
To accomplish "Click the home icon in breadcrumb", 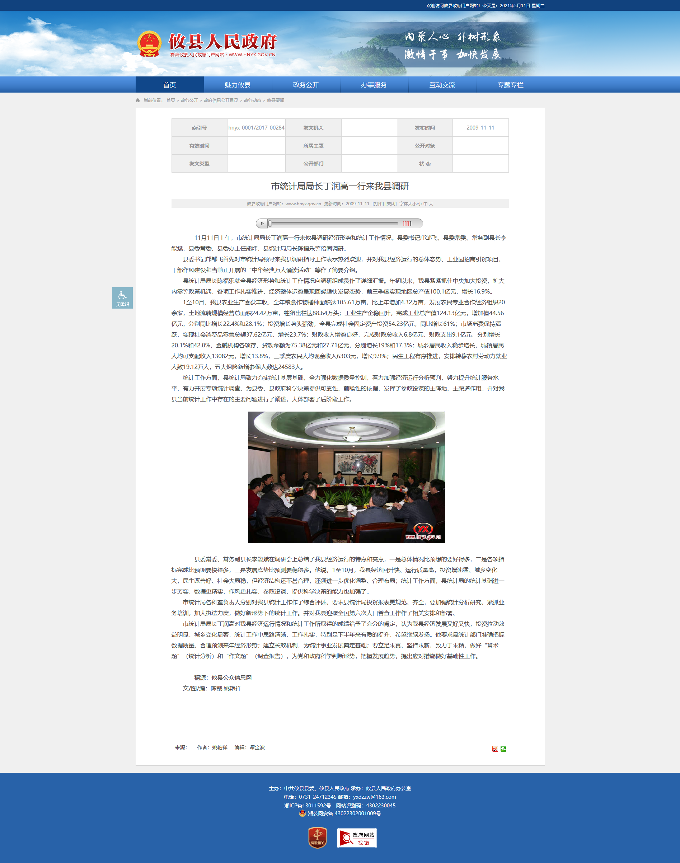I will pos(138,100).
